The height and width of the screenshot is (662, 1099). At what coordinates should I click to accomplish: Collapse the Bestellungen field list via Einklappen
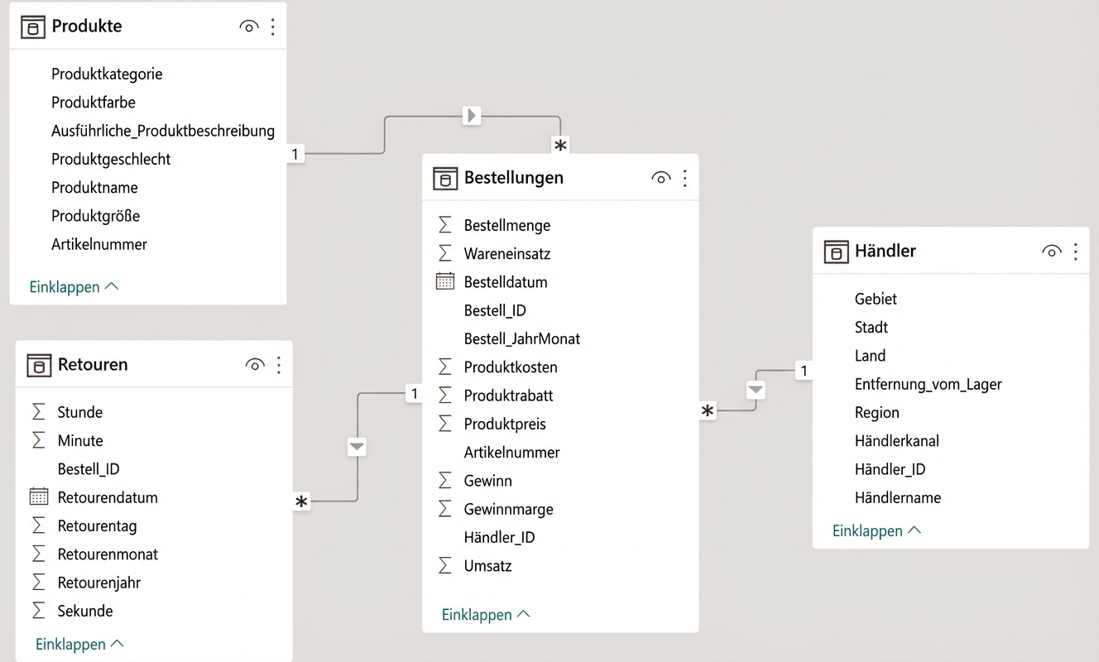click(478, 614)
